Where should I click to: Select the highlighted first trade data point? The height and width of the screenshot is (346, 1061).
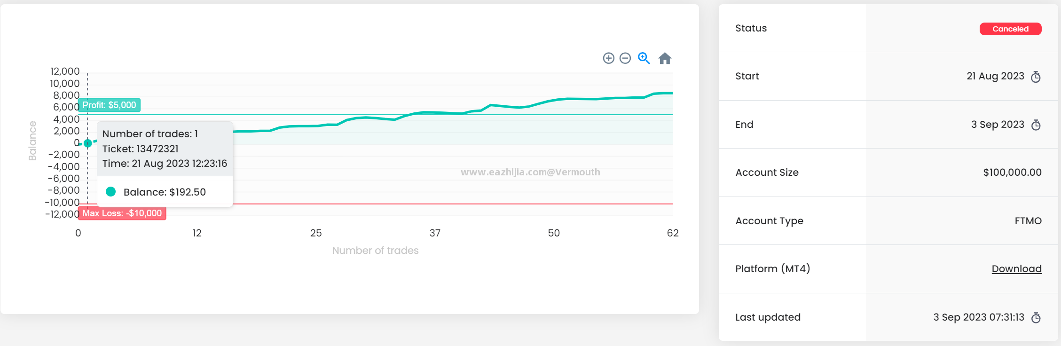pyautogui.click(x=87, y=143)
